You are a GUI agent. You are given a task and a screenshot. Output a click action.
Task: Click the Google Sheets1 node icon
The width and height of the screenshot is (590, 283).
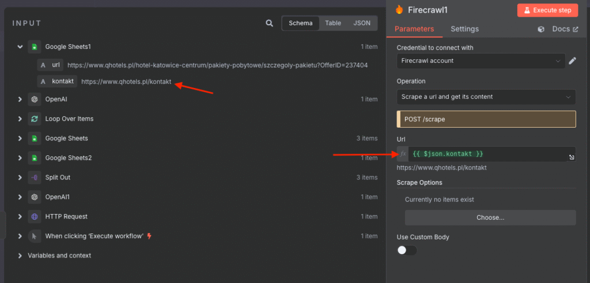coord(35,47)
